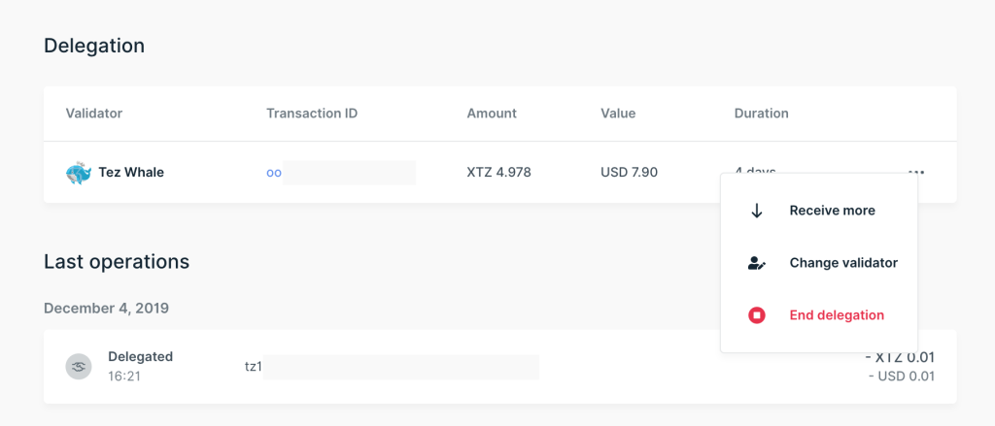Click the XTZ 4.978 delegated amount
The height and width of the screenshot is (426, 995).
coord(498,173)
